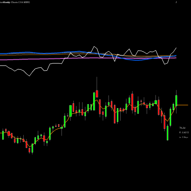Click the last green candle on the right
Screen dimensions: 191x191
tap(176, 100)
